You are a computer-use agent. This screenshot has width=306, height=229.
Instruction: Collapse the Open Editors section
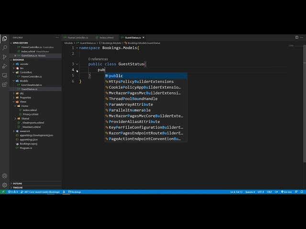pos(20,43)
